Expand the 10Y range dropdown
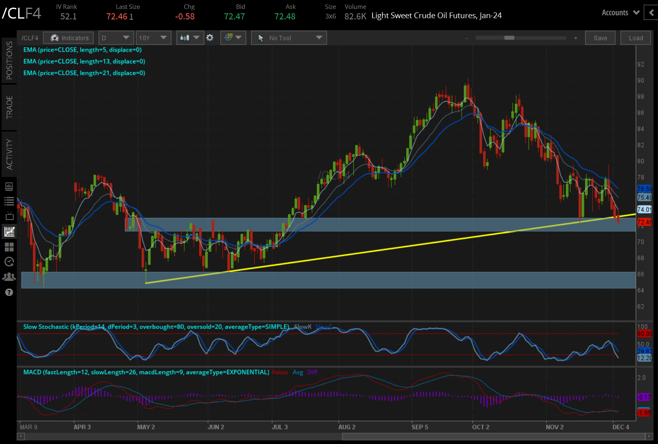This screenshot has width=658, height=444. pyautogui.click(x=154, y=38)
